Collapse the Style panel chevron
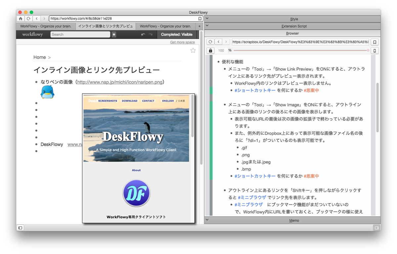The image size is (397, 254). (x=207, y=19)
